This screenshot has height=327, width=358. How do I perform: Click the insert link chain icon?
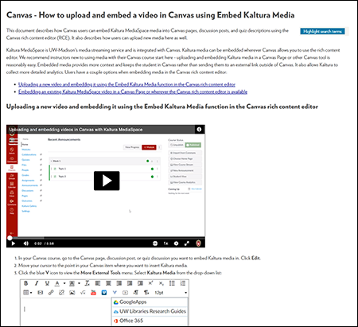[x=51, y=293]
